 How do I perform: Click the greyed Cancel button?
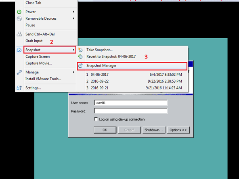coord(129,130)
